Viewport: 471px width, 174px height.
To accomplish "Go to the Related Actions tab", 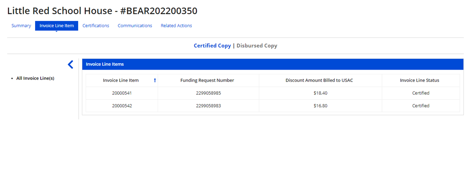I will click(176, 26).
